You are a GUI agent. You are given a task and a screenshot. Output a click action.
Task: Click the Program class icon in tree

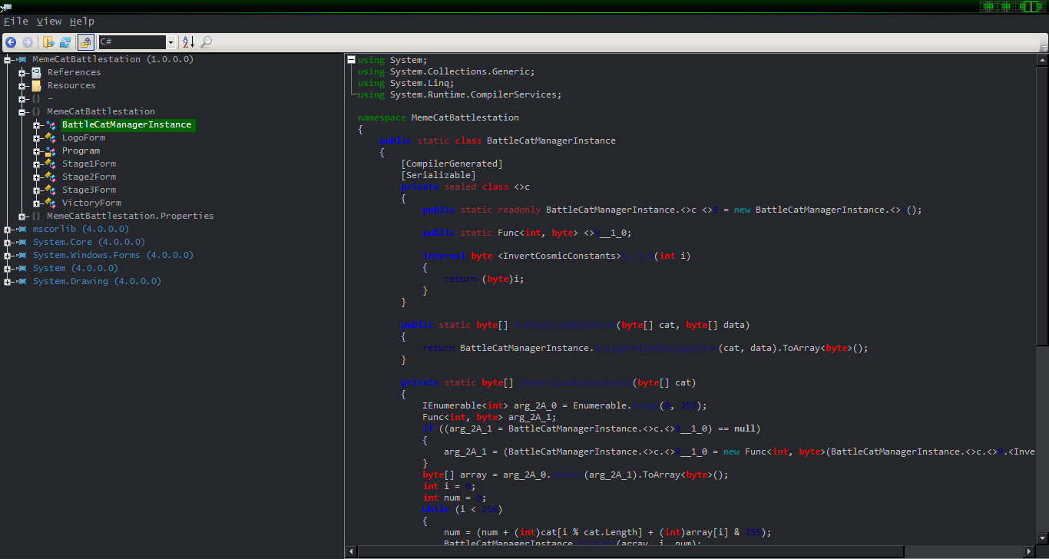51,151
